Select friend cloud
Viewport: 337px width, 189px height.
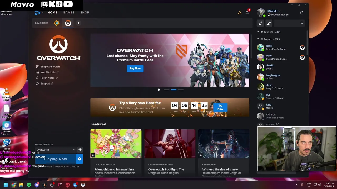pos(281,87)
